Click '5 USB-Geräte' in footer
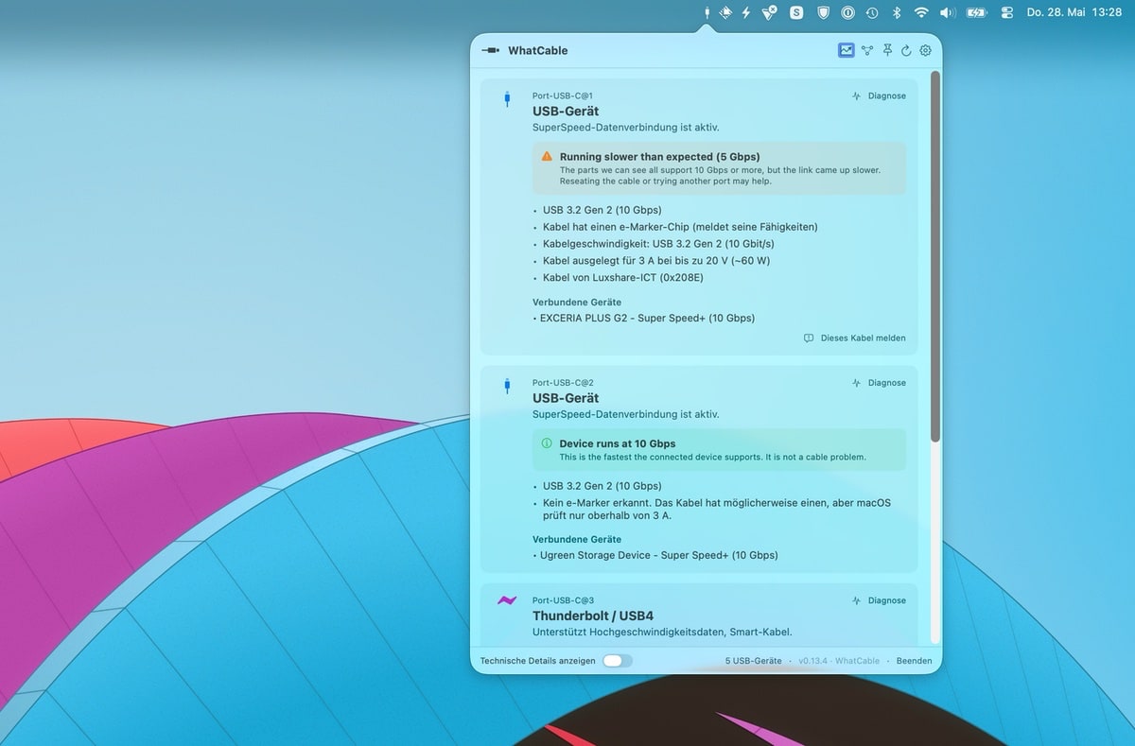1135x746 pixels. (753, 661)
